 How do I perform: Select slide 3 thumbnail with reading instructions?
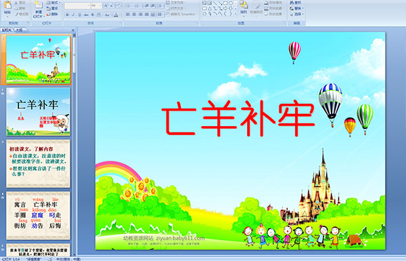pyautogui.click(x=39, y=163)
